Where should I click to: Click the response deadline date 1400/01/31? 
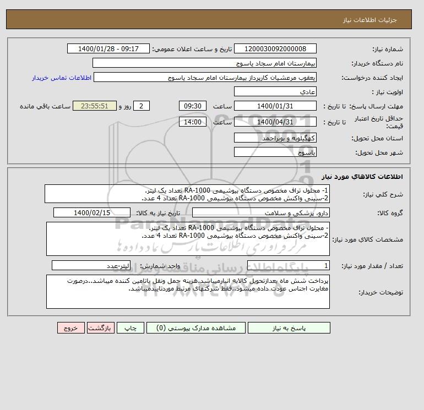(x=275, y=106)
